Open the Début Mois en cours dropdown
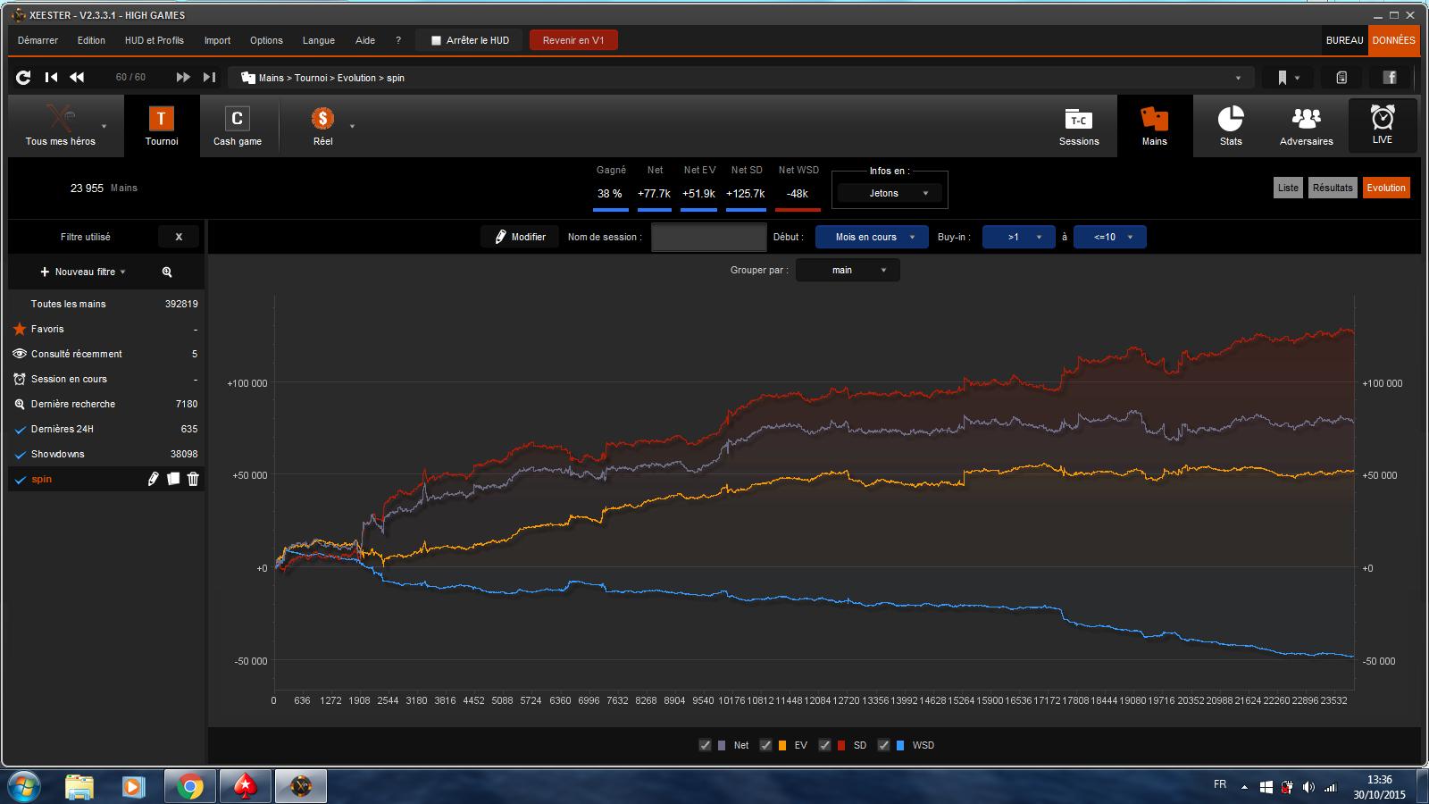 pyautogui.click(x=872, y=237)
